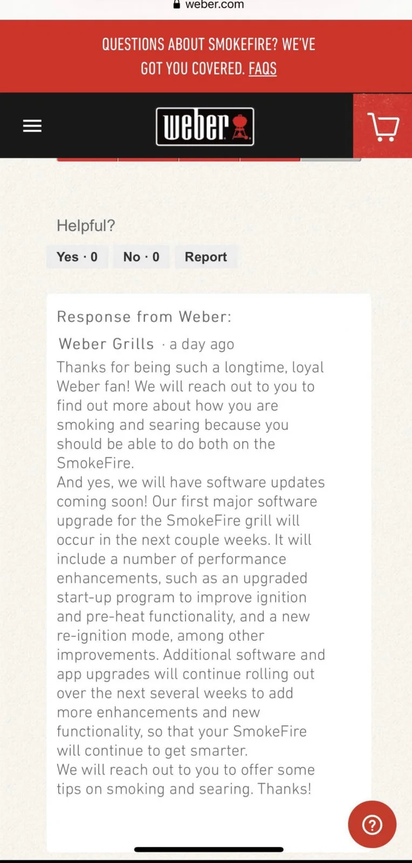Click the first red rating bar segment

click(x=87, y=159)
